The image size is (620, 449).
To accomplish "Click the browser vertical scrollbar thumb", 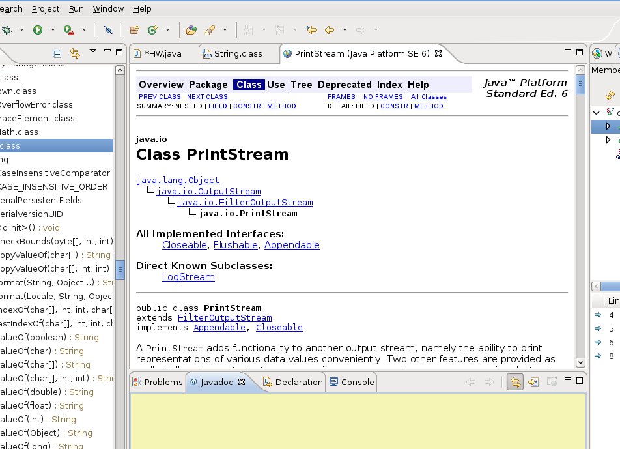I will coord(580,84).
